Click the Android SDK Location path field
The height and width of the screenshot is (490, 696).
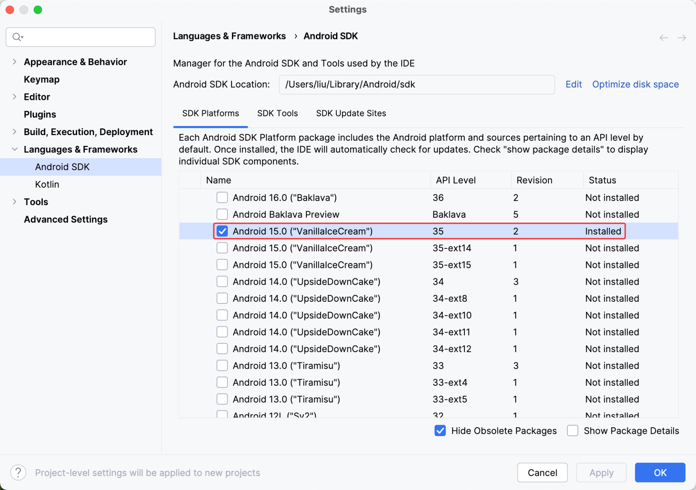pyautogui.click(x=416, y=84)
